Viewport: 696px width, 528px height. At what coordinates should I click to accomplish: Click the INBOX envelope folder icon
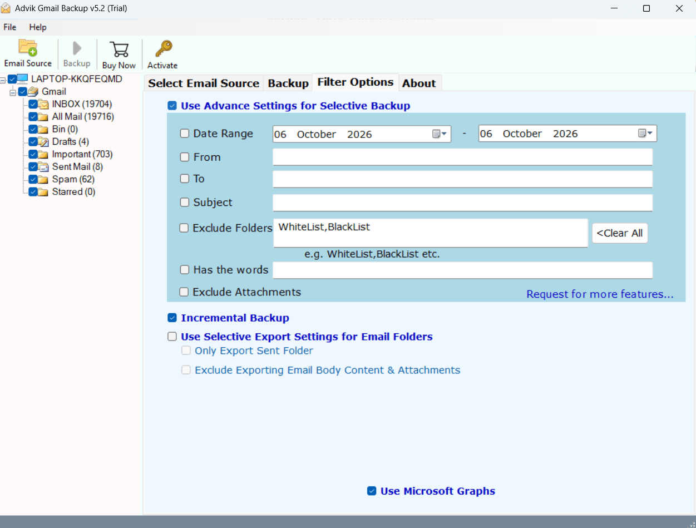click(43, 104)
